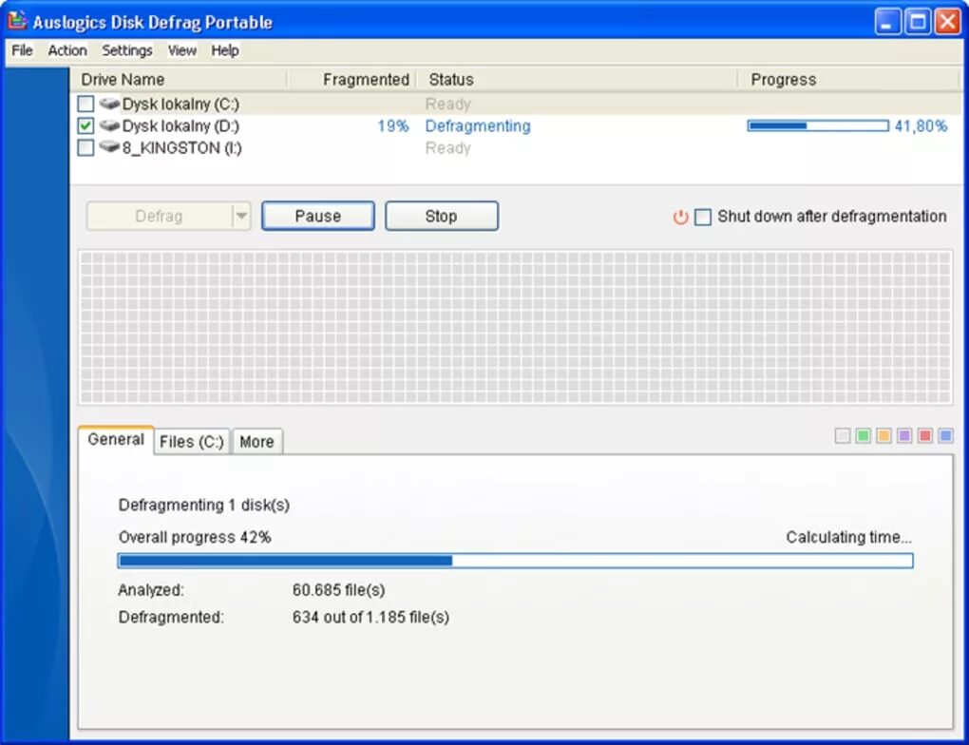This screenshot has width=969, height=745.
Task: Click the disk cluster map grid
Action: click(516, 328)
